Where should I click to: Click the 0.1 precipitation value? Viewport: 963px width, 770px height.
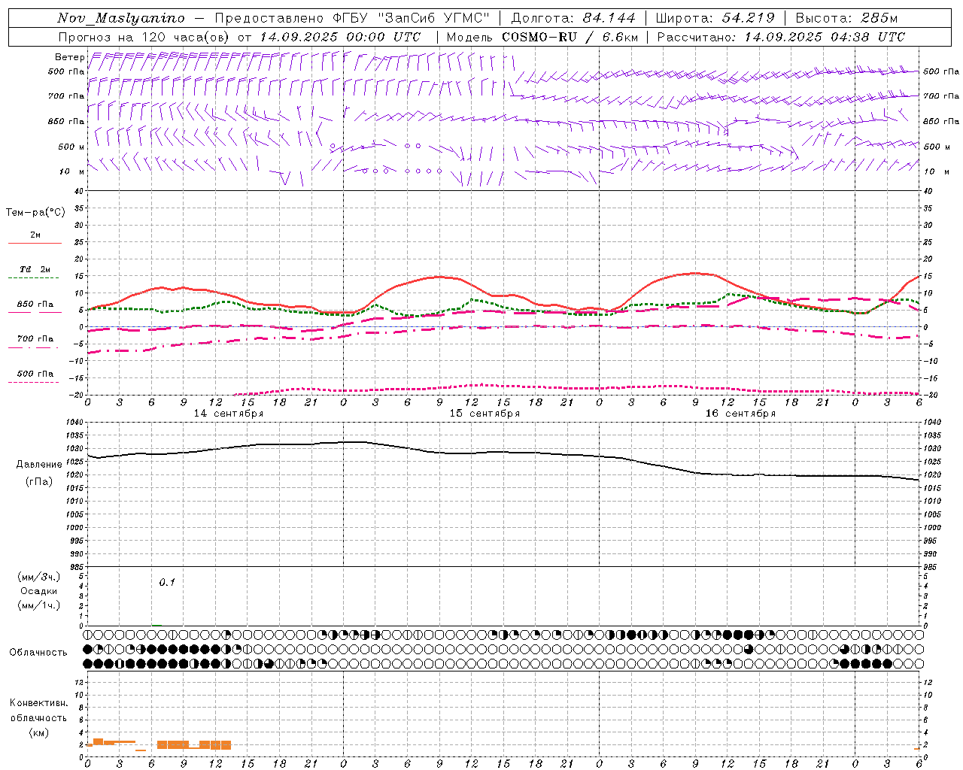coord(166,582)
